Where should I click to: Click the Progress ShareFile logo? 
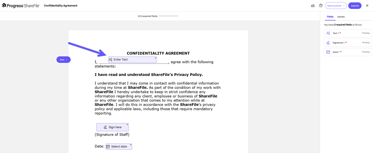click(21, 5)
